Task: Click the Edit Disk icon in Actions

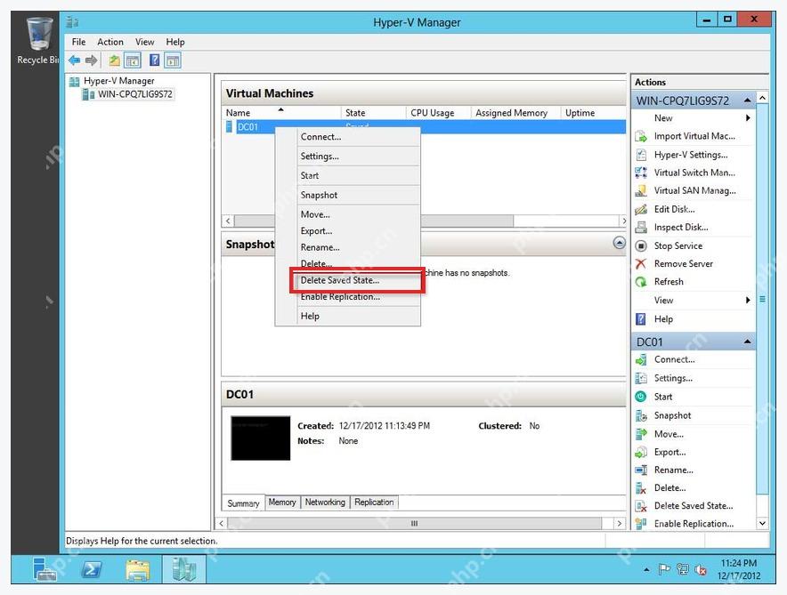Action: (641, 209)
